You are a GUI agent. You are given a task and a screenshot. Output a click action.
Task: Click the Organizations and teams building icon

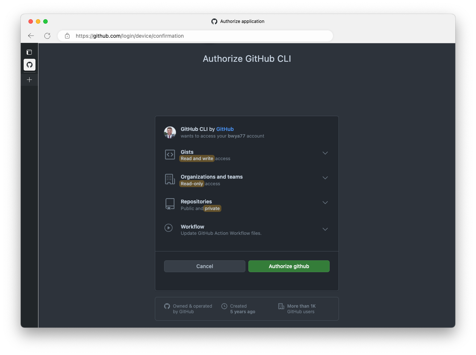[x=170, y=179]
